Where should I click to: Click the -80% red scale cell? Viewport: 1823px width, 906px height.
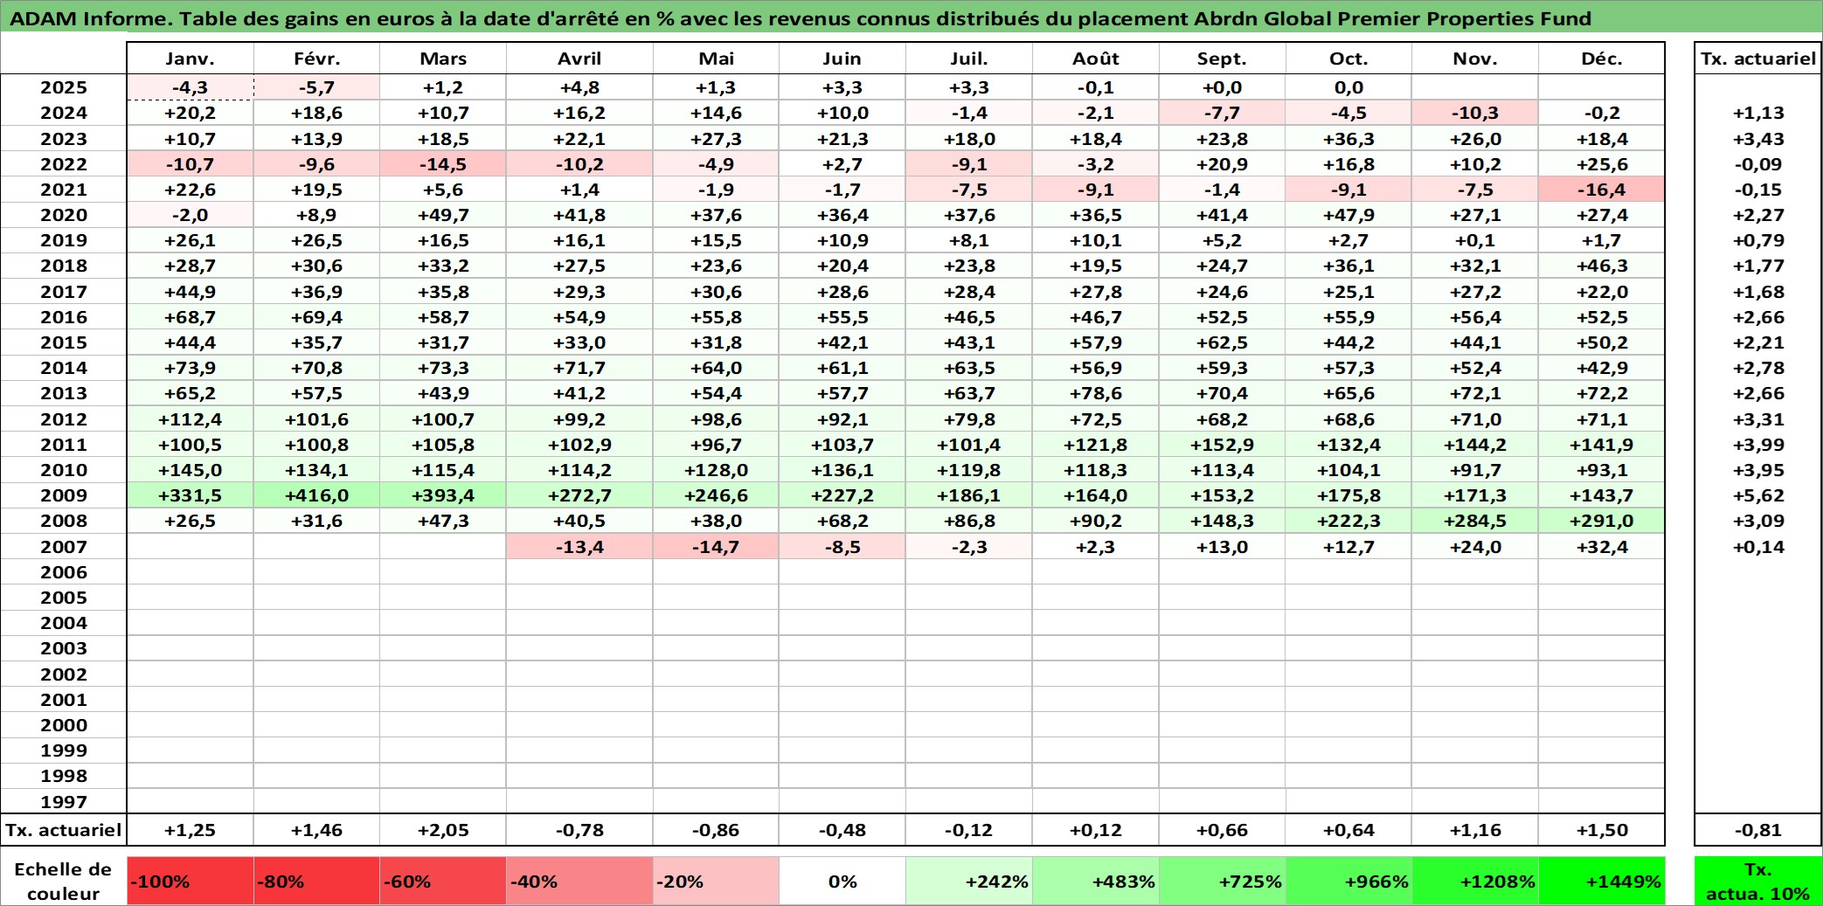pyautogui.click(x=316, y=881)
